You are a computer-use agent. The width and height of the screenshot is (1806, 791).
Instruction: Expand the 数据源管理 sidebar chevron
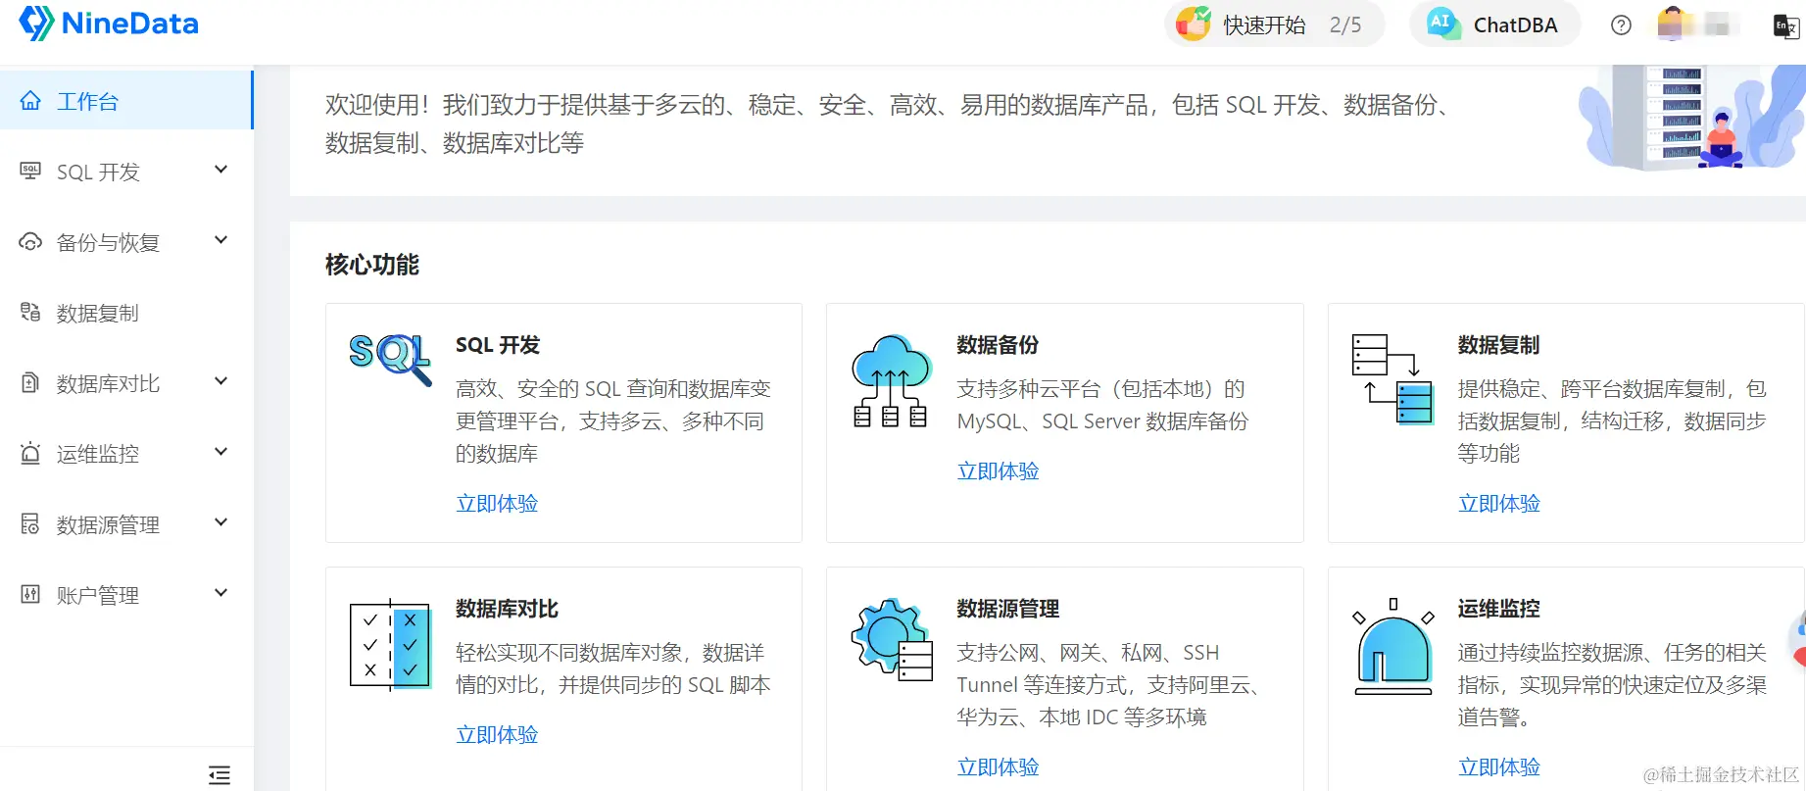221,522
